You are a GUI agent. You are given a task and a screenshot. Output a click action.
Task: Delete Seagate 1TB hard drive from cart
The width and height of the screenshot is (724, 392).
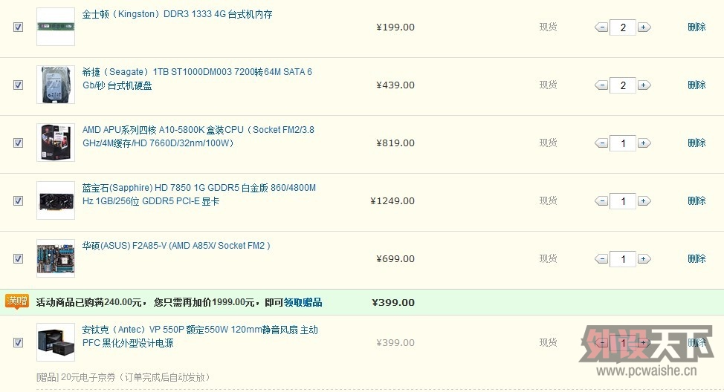coord(696,85)
